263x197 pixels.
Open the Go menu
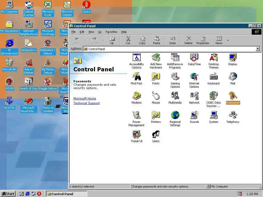[x=100, y=32]
